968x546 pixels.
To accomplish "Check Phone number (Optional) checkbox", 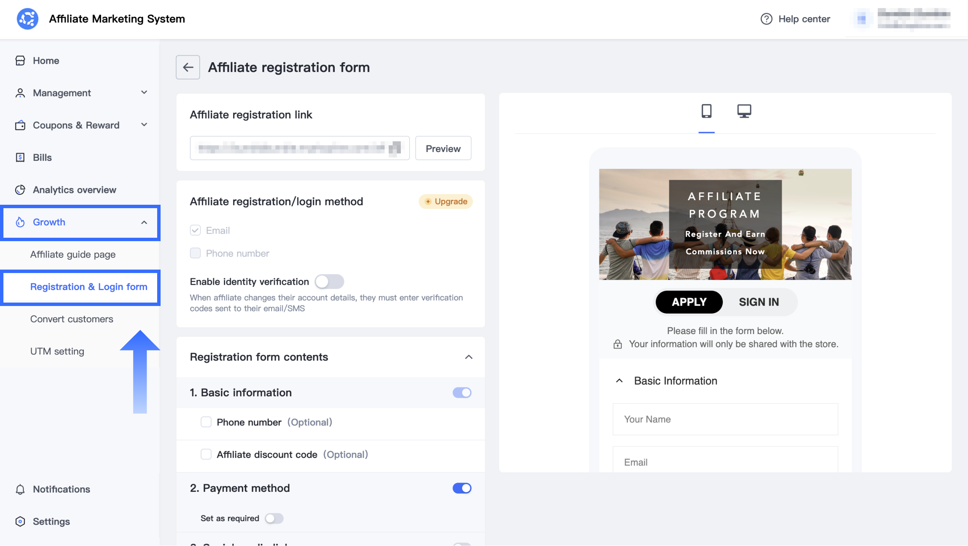I will tap(206, 422).
